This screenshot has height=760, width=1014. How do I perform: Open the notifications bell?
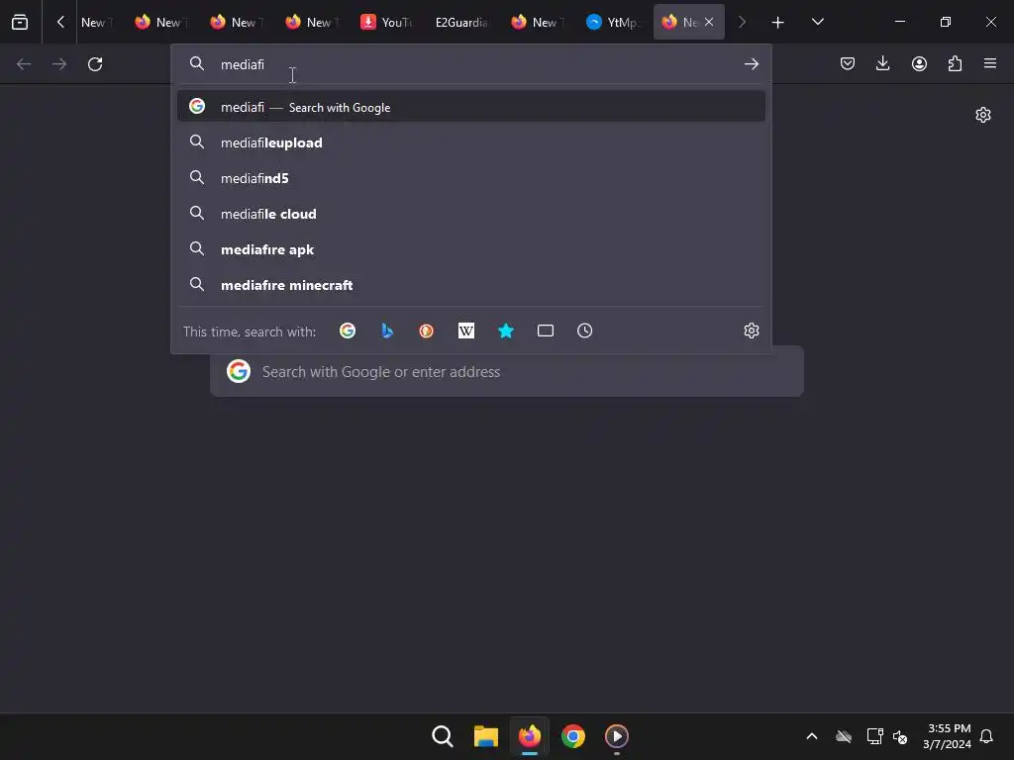986,736
